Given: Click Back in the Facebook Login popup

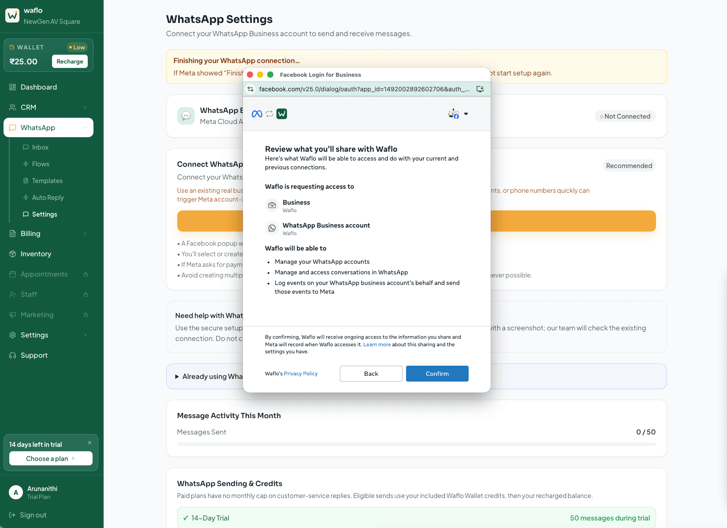Looking at the screenshot, I should (371, 374).
